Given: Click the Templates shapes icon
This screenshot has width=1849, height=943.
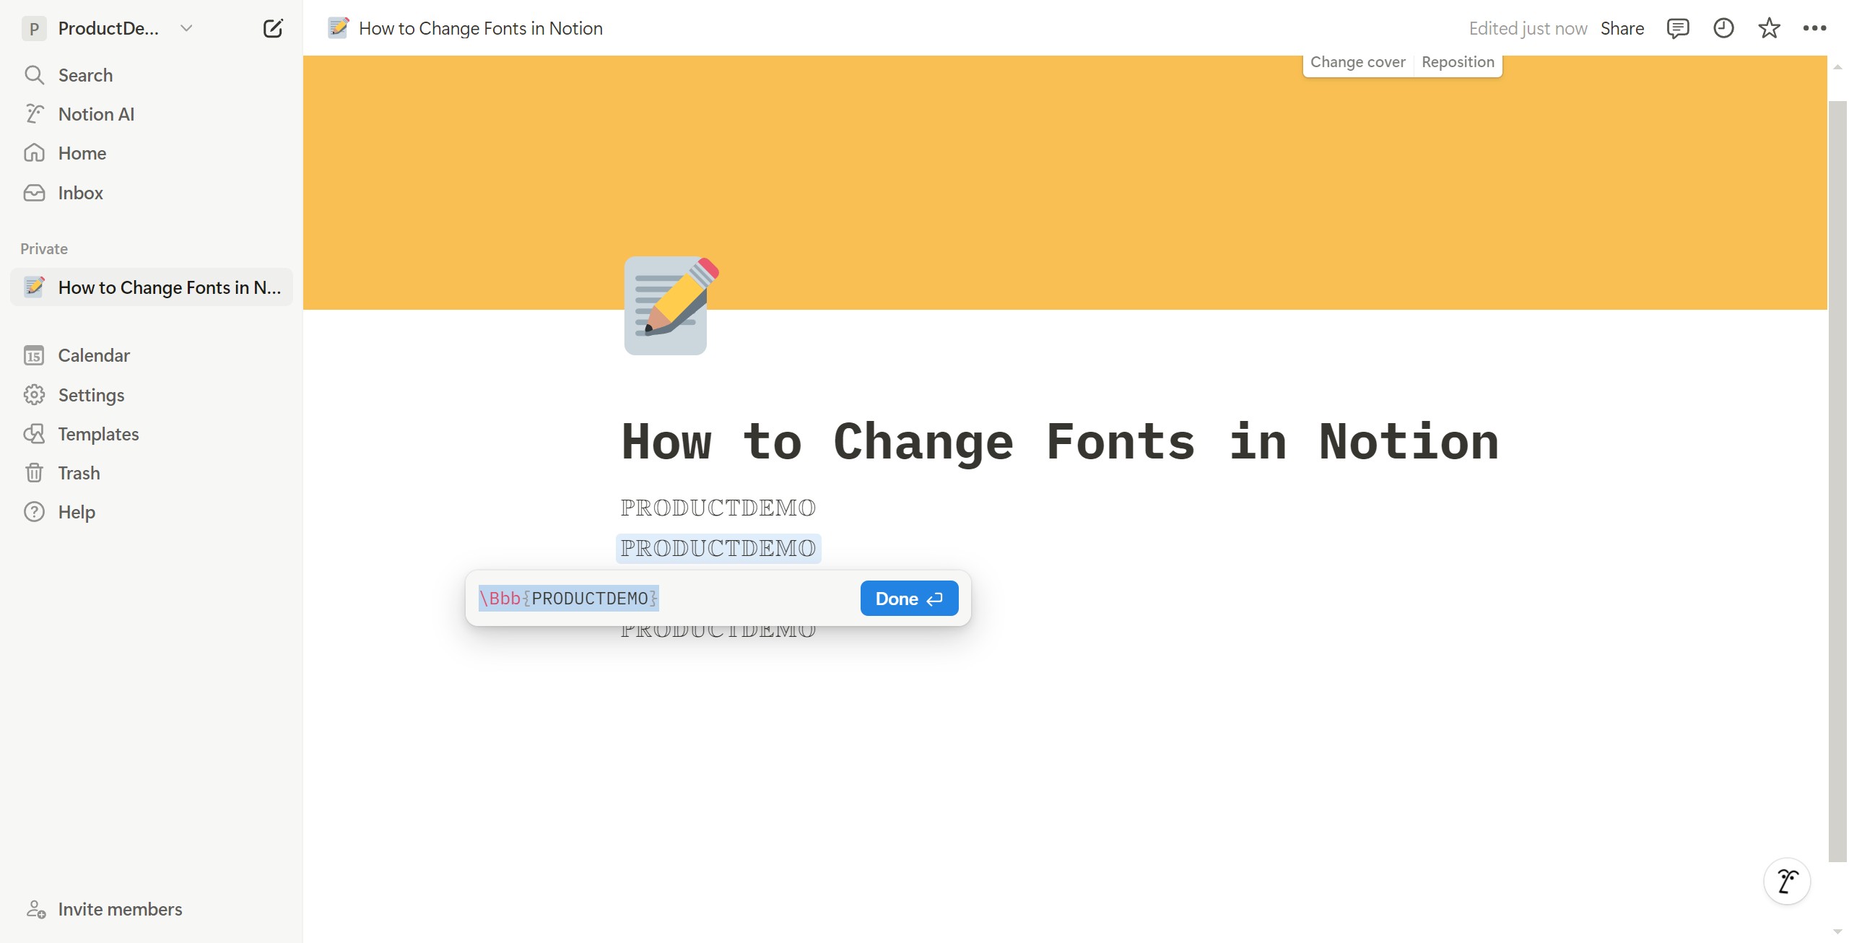Looking at the screenshot, I should (34, 434).
